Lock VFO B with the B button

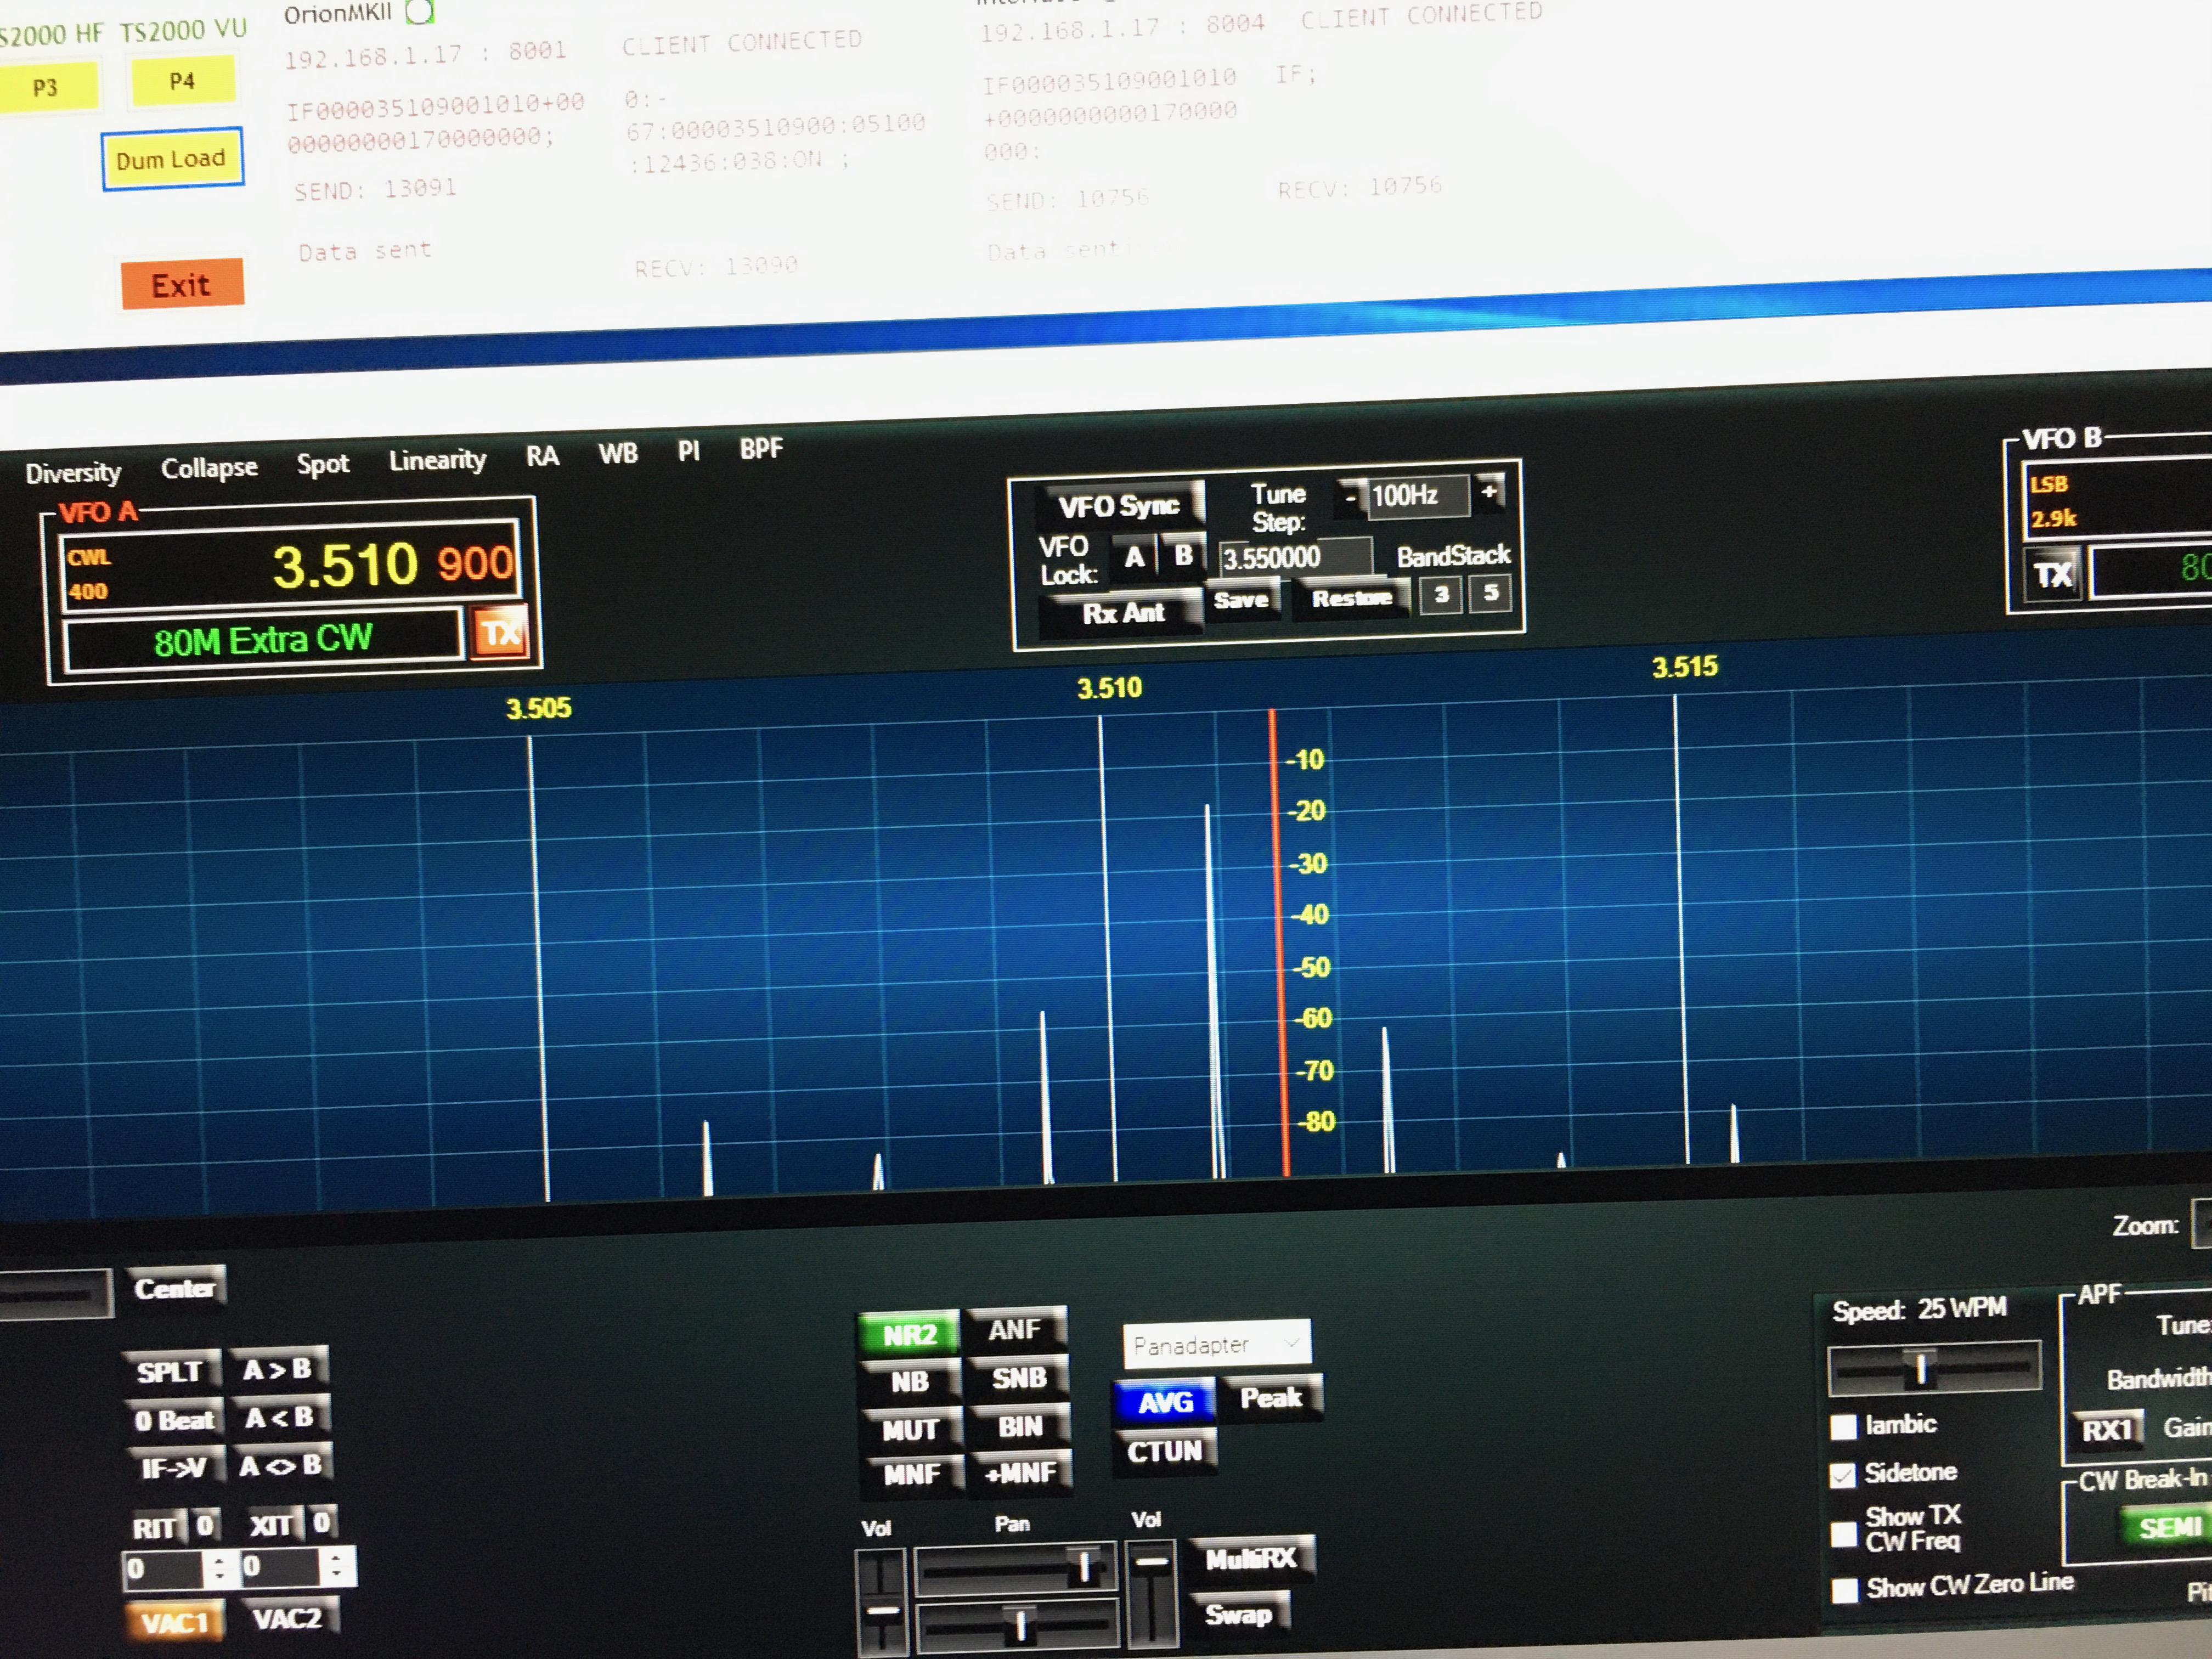(x=1183, y=555)
